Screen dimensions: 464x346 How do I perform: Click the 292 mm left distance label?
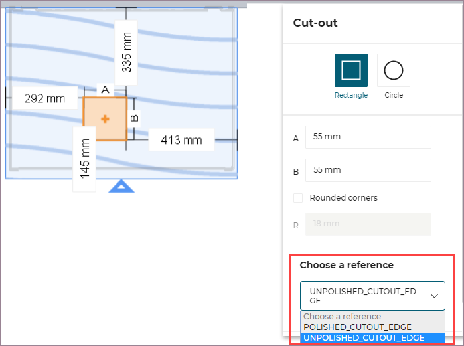[x=45, y=98]
